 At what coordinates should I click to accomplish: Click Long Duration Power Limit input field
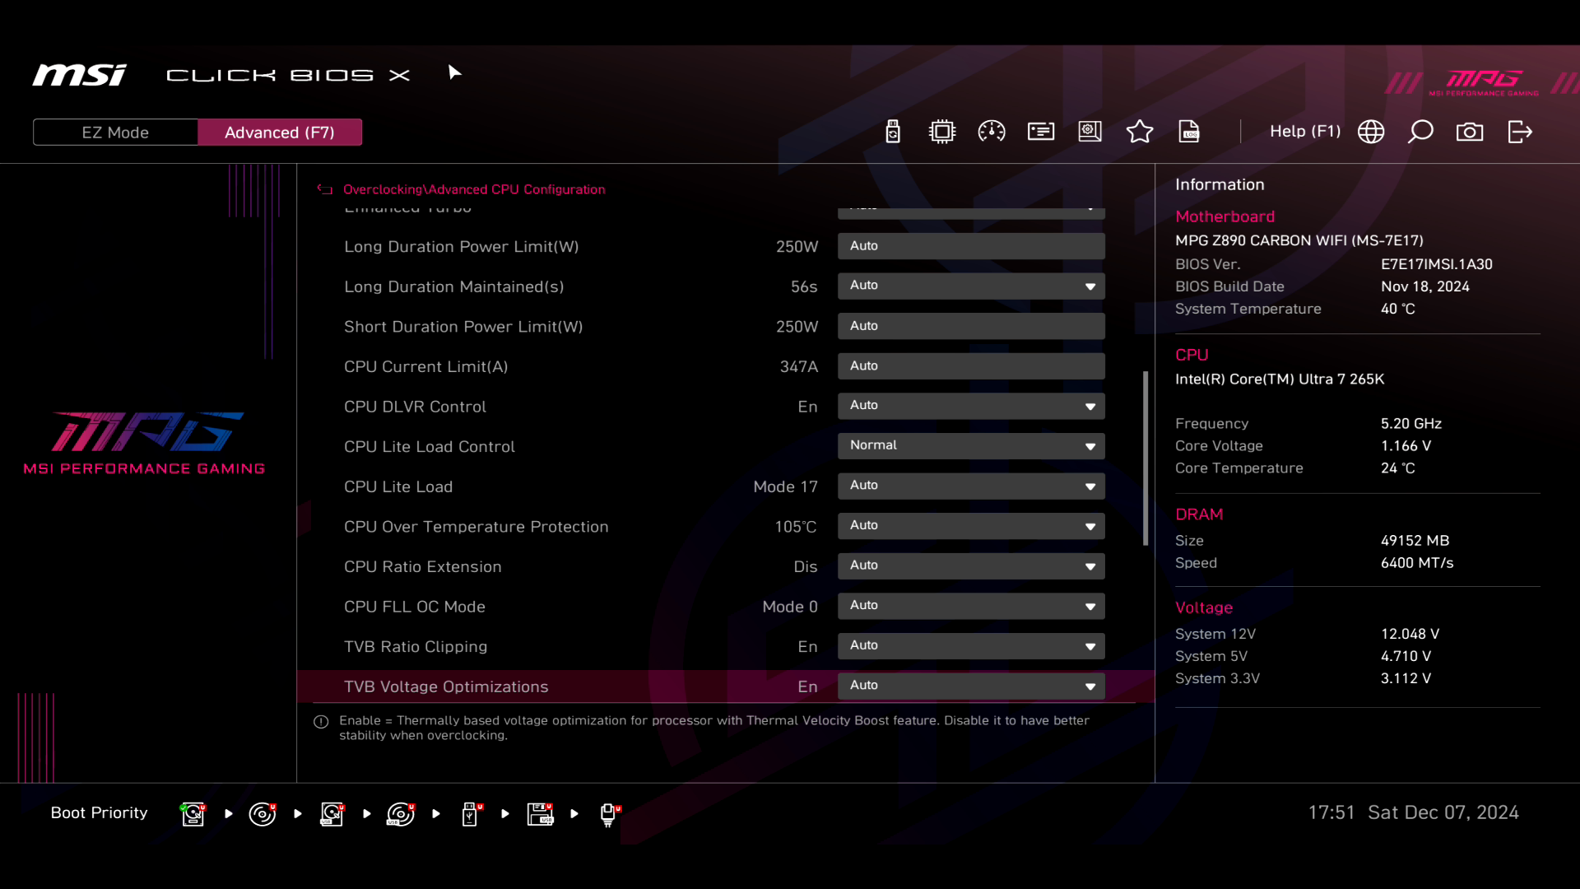coord(971,246)
